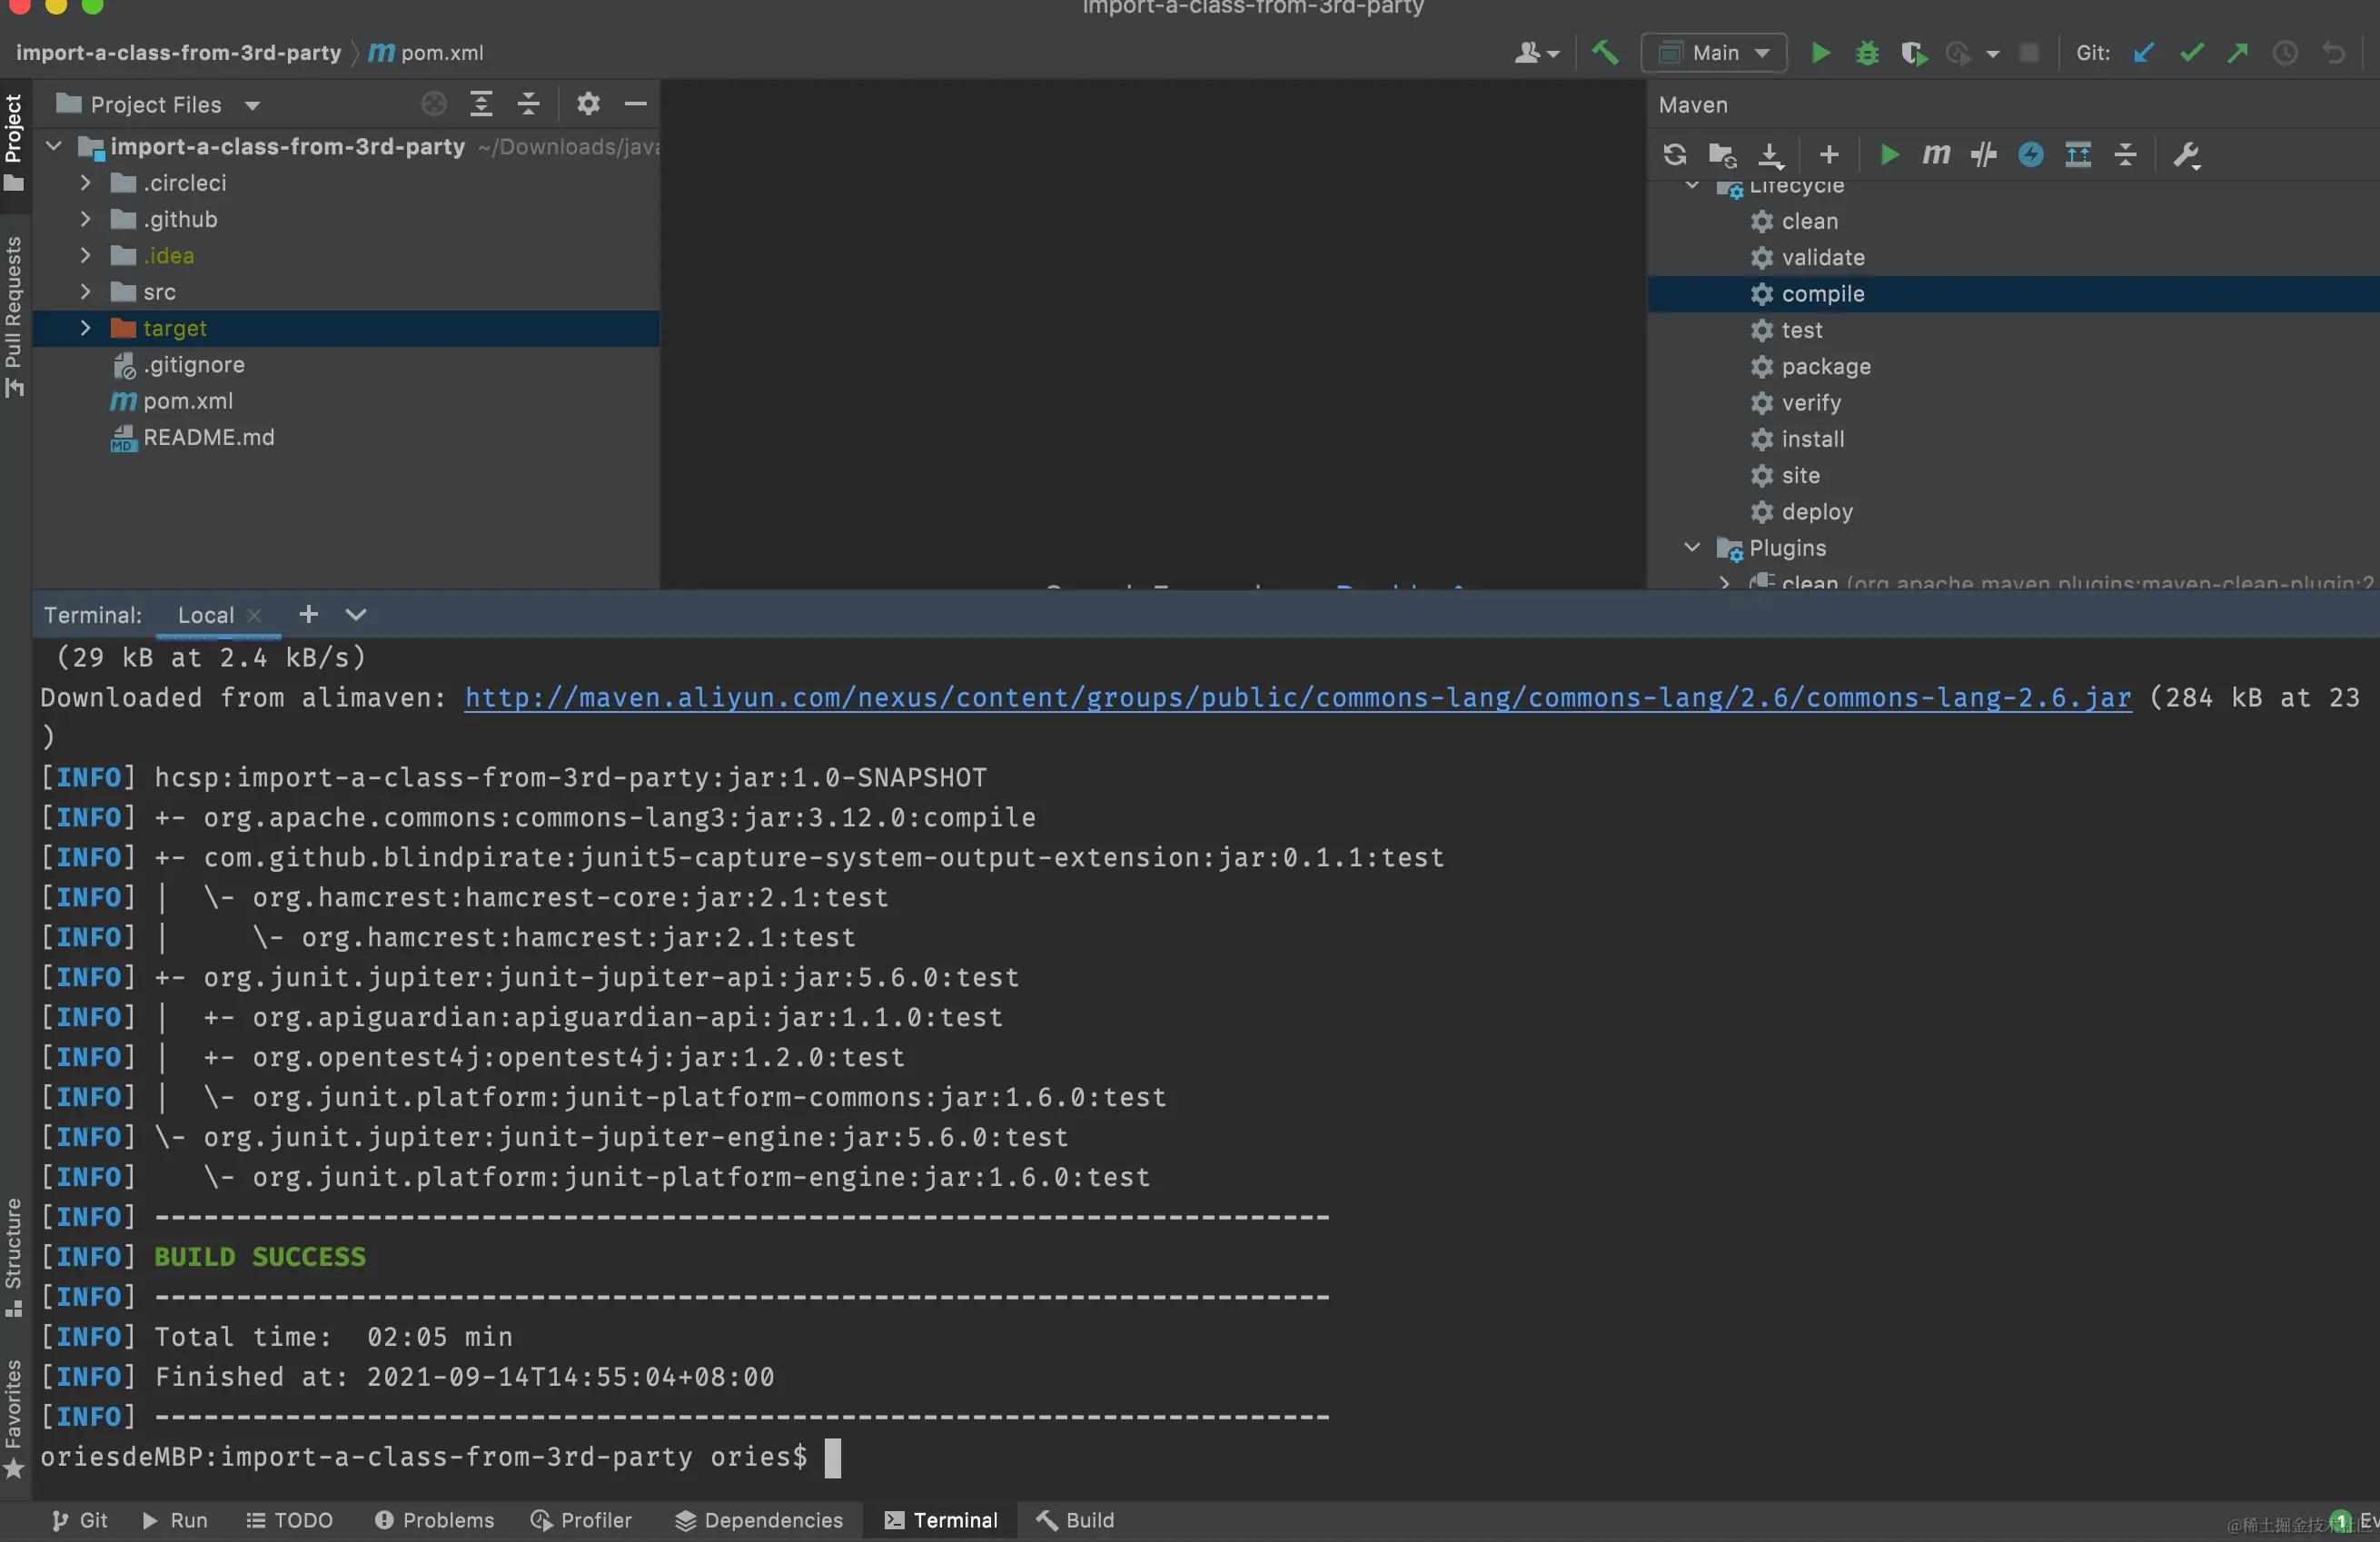Viewport: 2380px width, 1542px height.
Task: Toggle Maven offline mode
Action: pos(1983,155)
